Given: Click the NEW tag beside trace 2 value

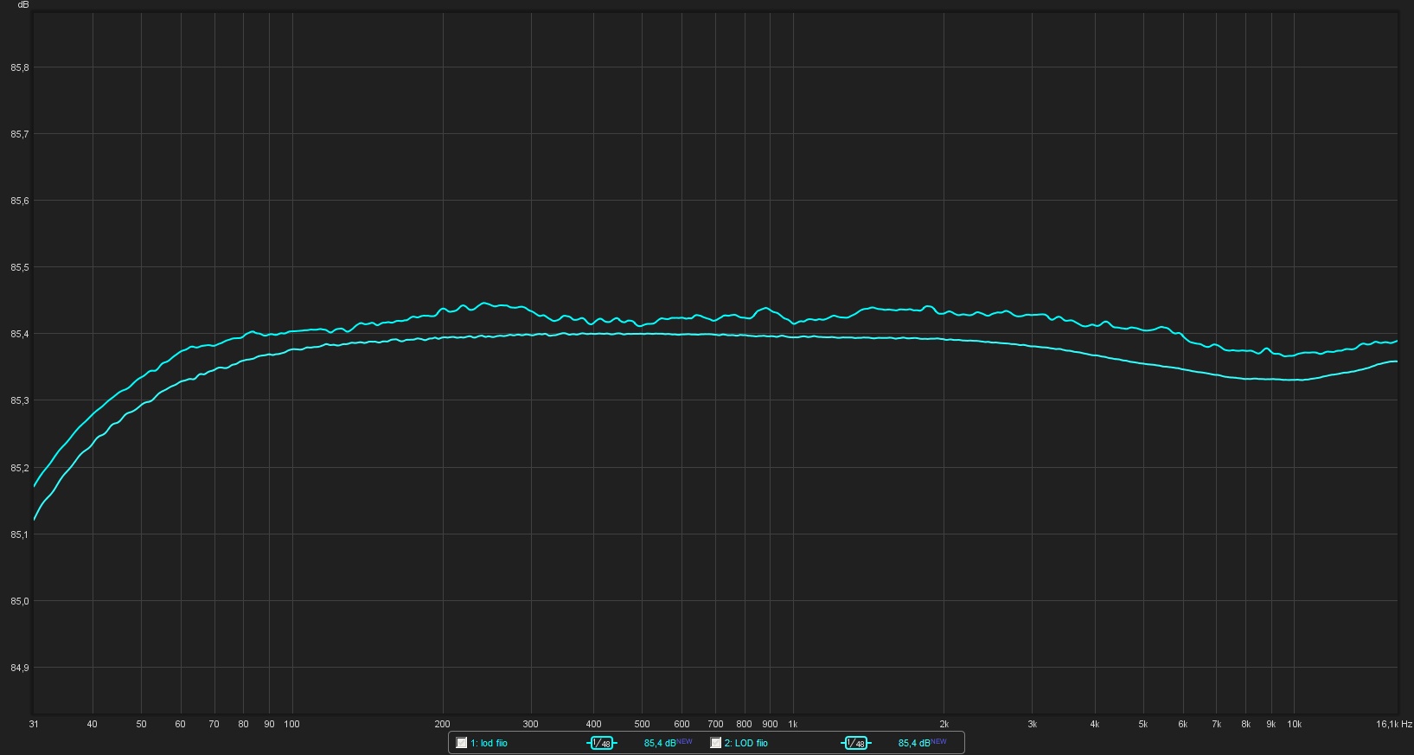Looking at the screenshot, I should click(x=938, y=741).
